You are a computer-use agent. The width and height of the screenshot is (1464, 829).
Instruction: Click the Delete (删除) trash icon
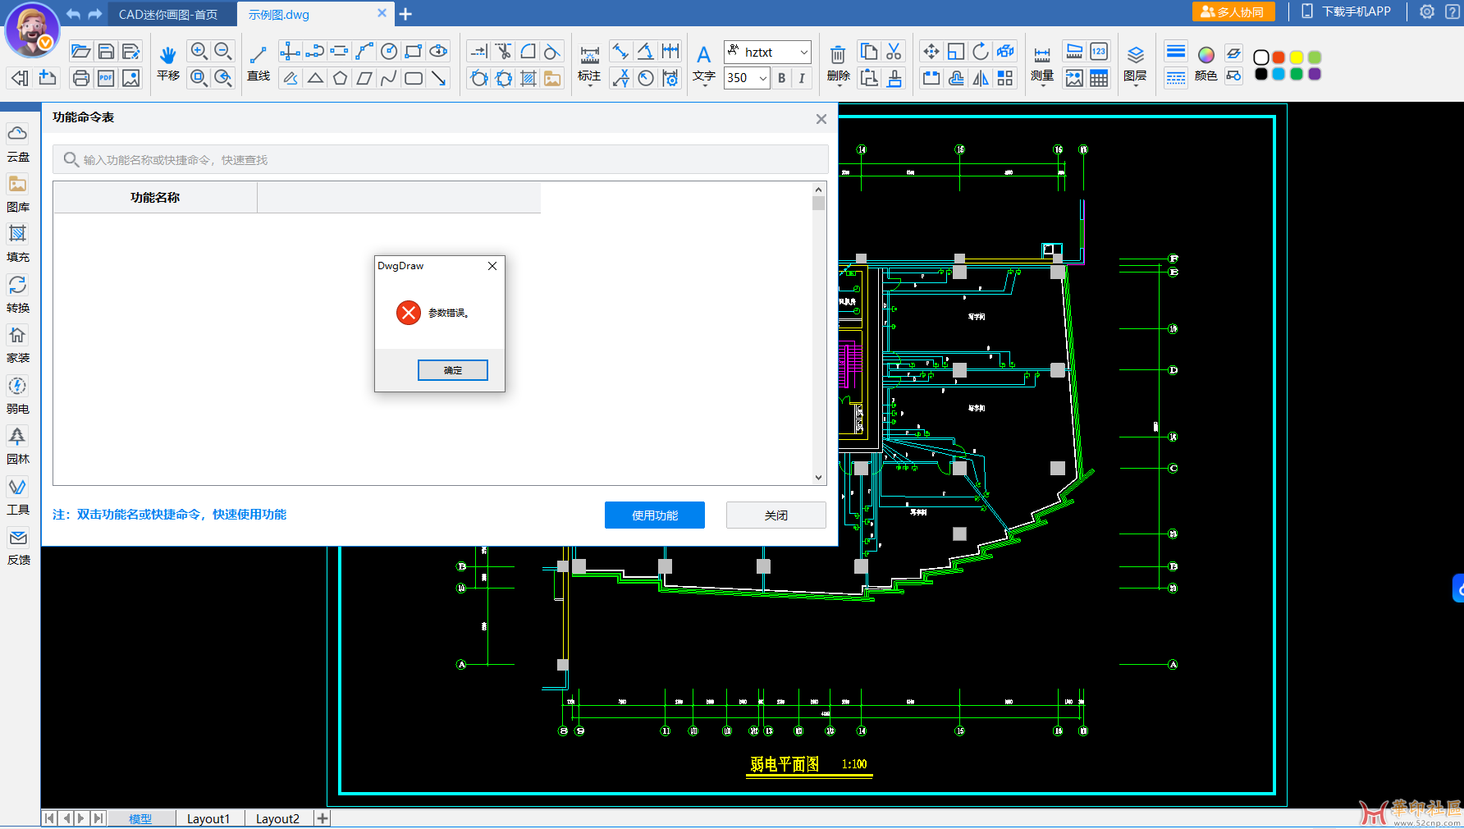point(838,62)
